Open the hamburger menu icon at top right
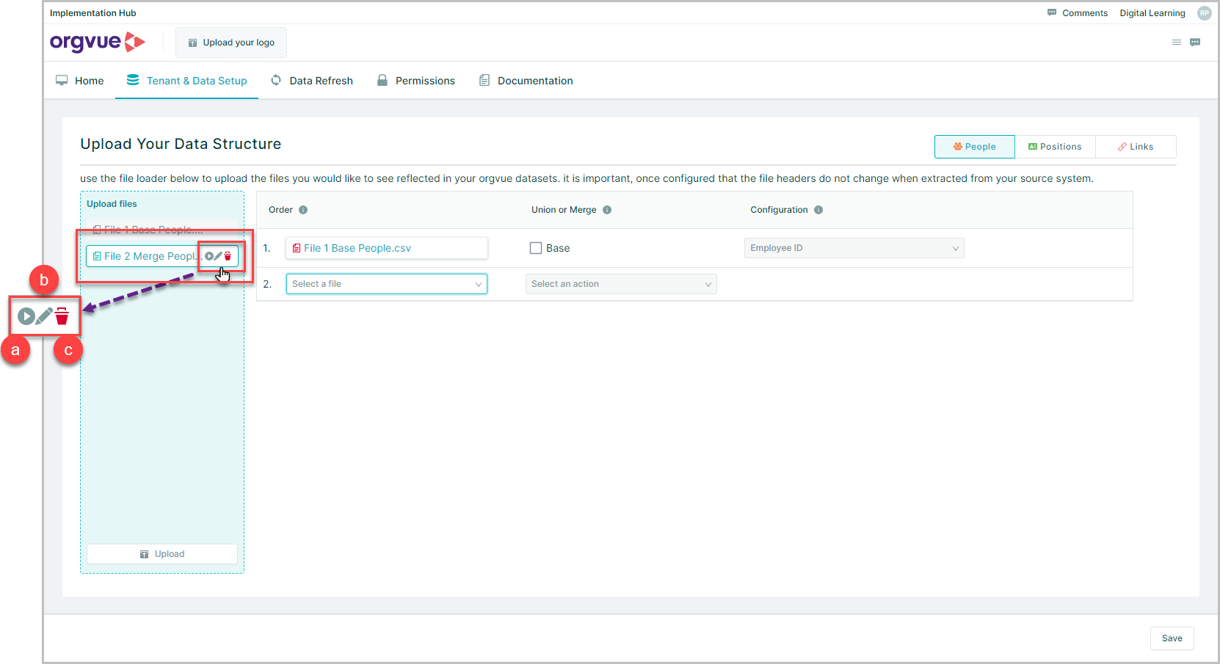This screenshot has height=664, width=1220. (1177, 43)
